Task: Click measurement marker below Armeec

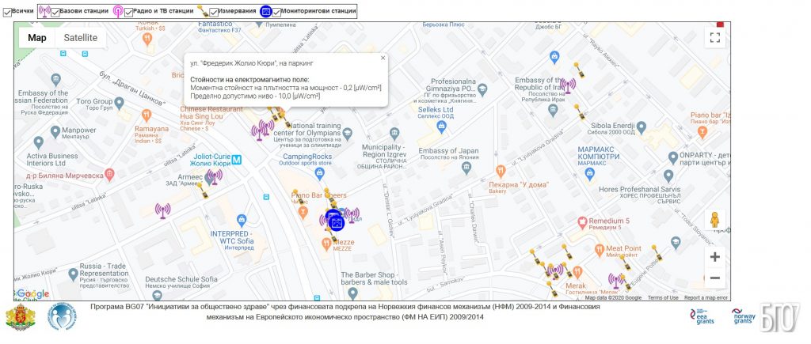Action: (202, 190)
